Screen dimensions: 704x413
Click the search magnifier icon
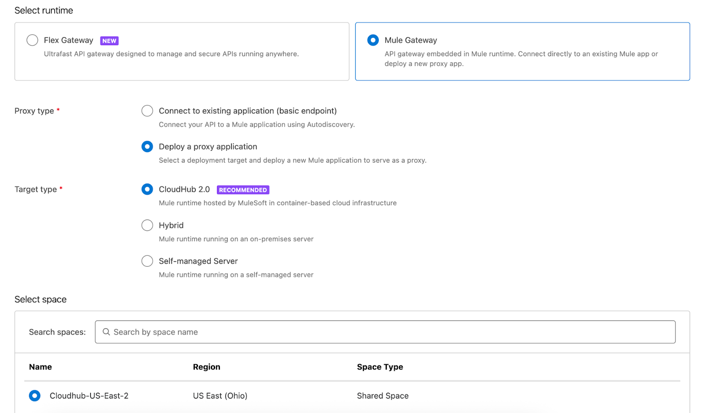106,332
